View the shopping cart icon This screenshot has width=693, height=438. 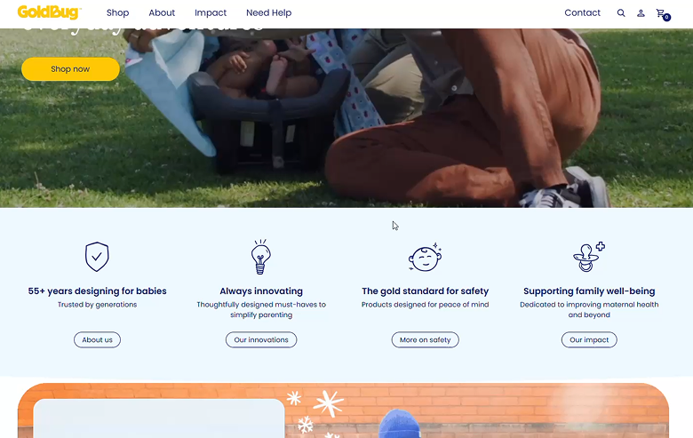pyautogui.click(x=663, y=14)
